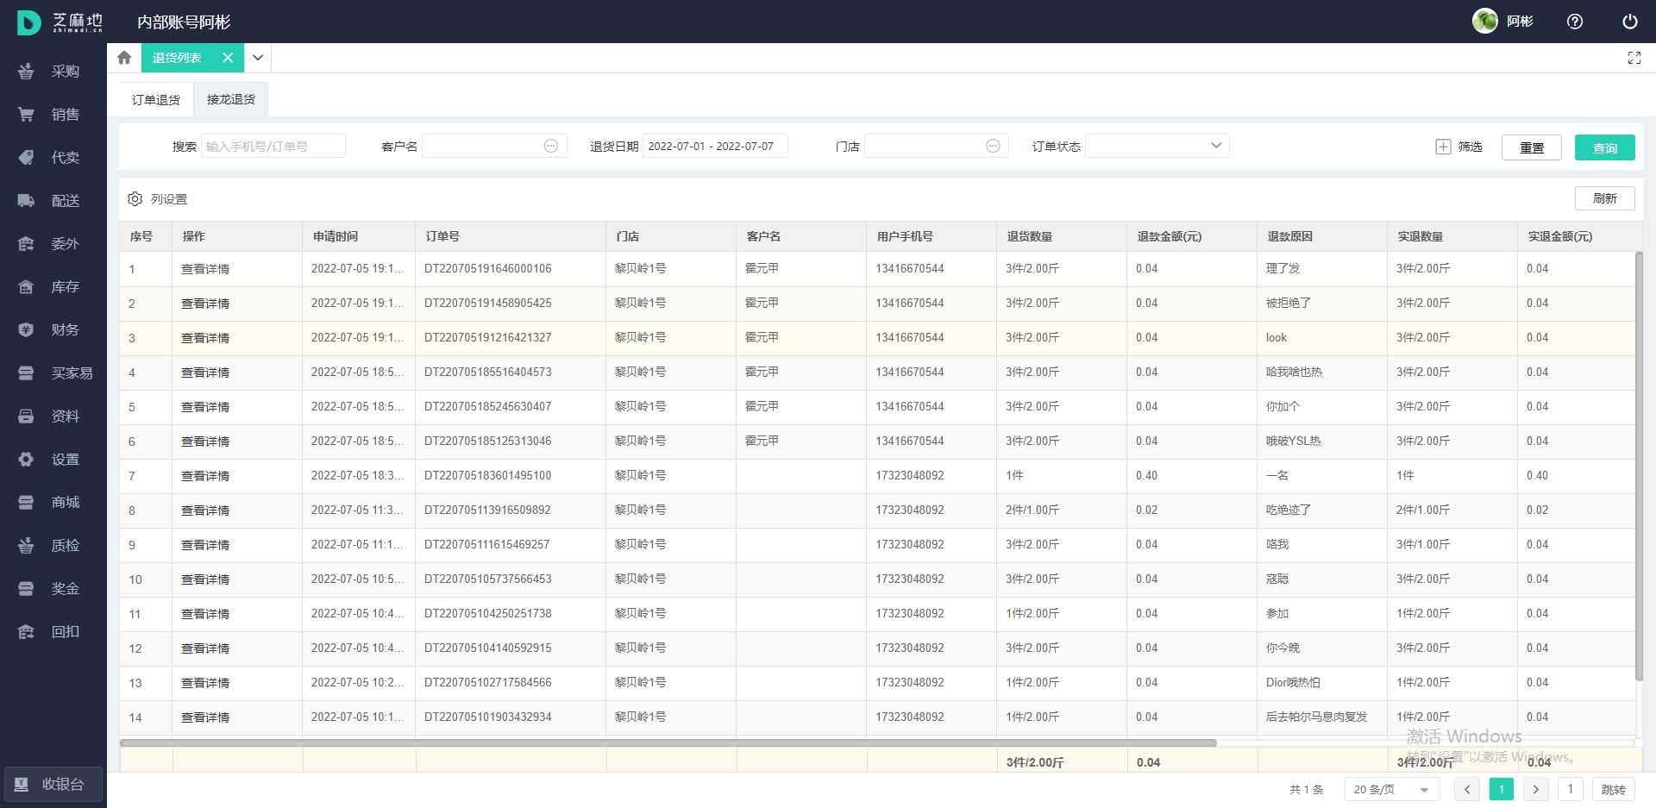Image resolution: width=1656 pixels, height=808 pixels.
Task: View details for row 7
Action: pos(205,476)
